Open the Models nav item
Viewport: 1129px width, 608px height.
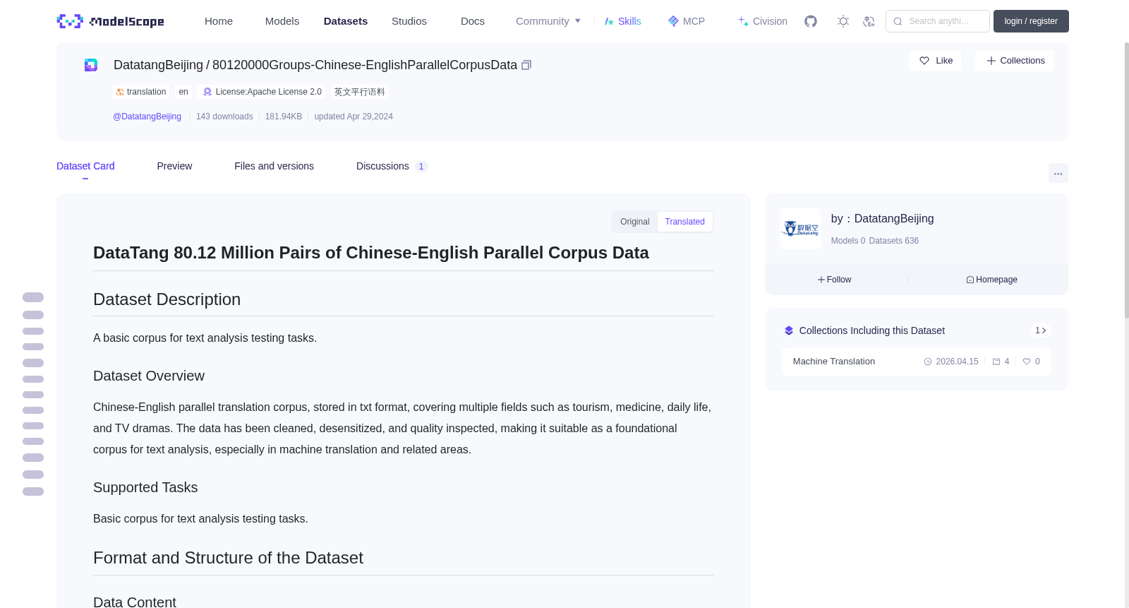point(282,21)
